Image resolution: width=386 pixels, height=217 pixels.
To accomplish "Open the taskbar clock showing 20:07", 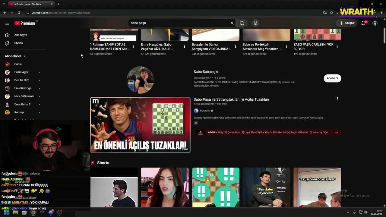I will click(x=376, y=212).
